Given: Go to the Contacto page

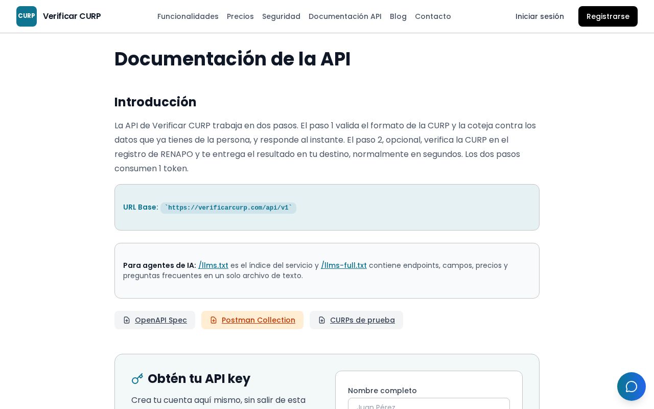Looking at the screenshot, I should coord(433,16).
